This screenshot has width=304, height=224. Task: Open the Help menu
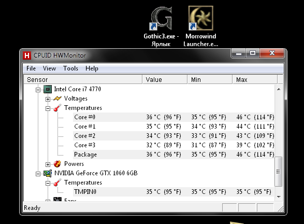point(92,68)
